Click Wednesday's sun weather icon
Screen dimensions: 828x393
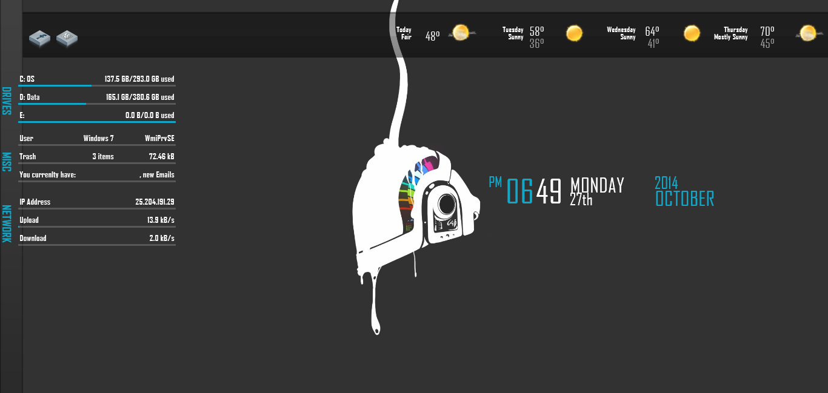click(x=692, y=33)
